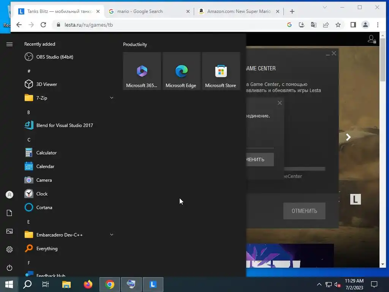Open the taskbar clock and date
Image resolution: width=389 pixels, height=292 pixels.
click(x=354, y=284)
